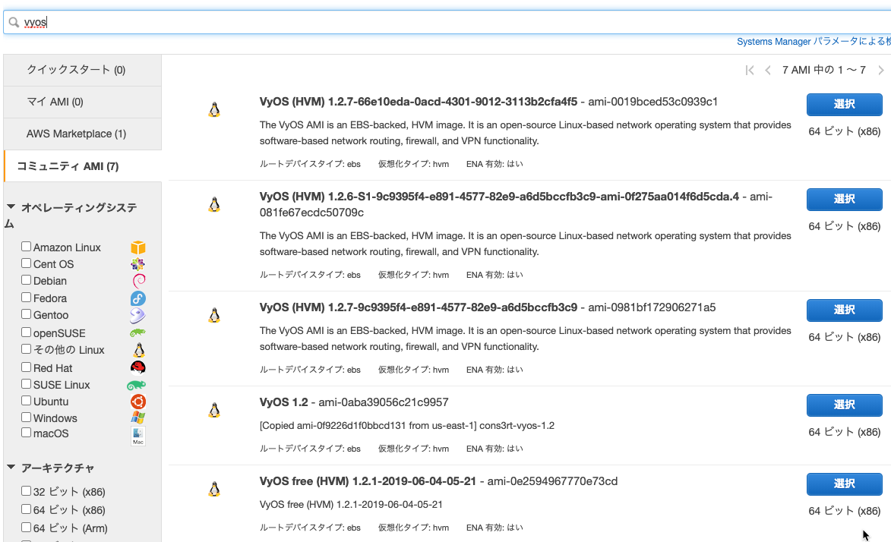
Task: Click the Windows flag icon
Action: pyautogui.click(x=138, y=418)
